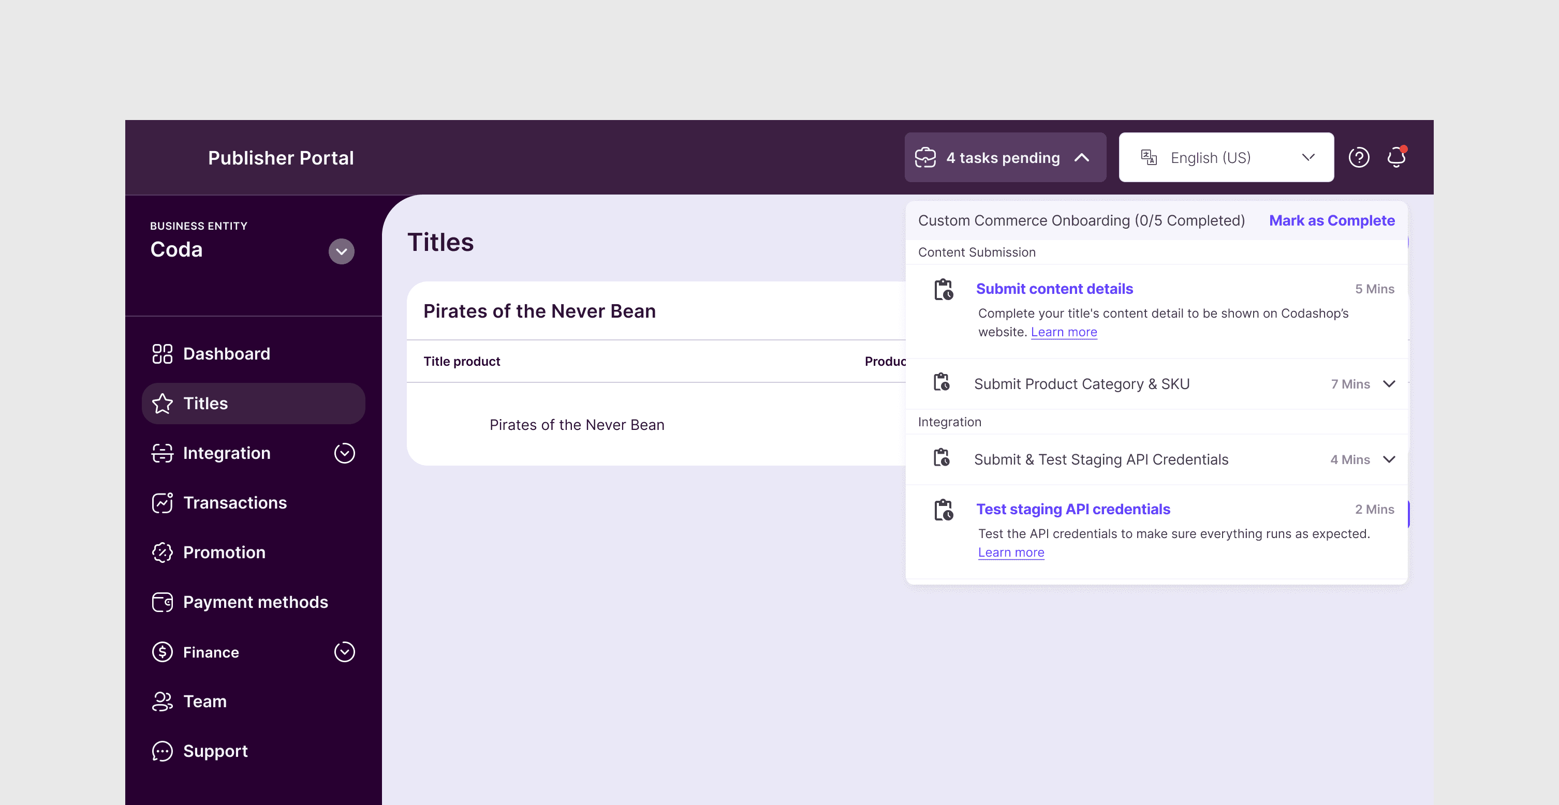Screen dimensions: 1559x805
Task: Click Custom Commerce Onboarding (0/5 Completed) heading
Action: pos(1081,221)
